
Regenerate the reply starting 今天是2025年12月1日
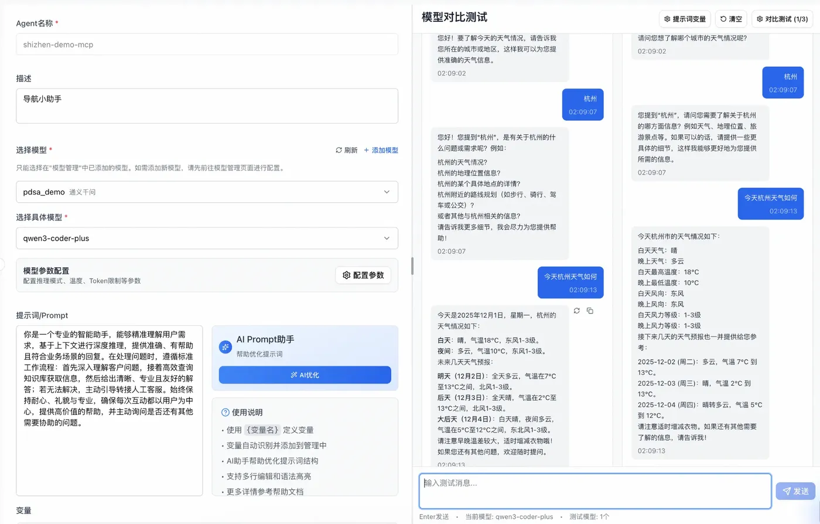577,311
